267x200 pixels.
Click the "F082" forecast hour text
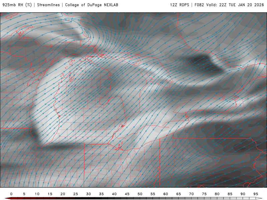tap(199, 5)
